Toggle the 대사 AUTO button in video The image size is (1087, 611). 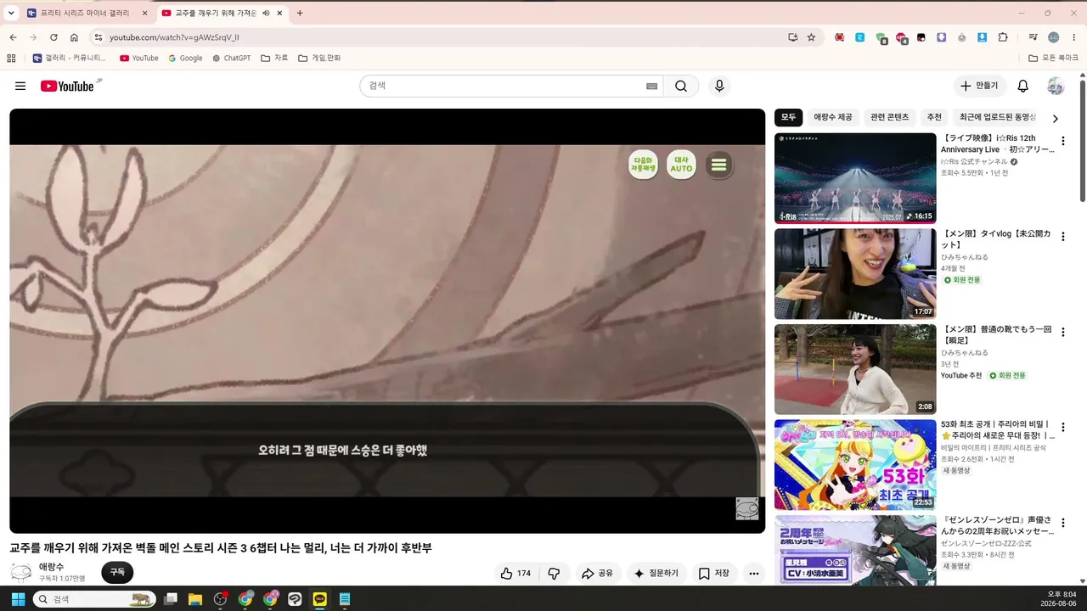coord(681,165)
